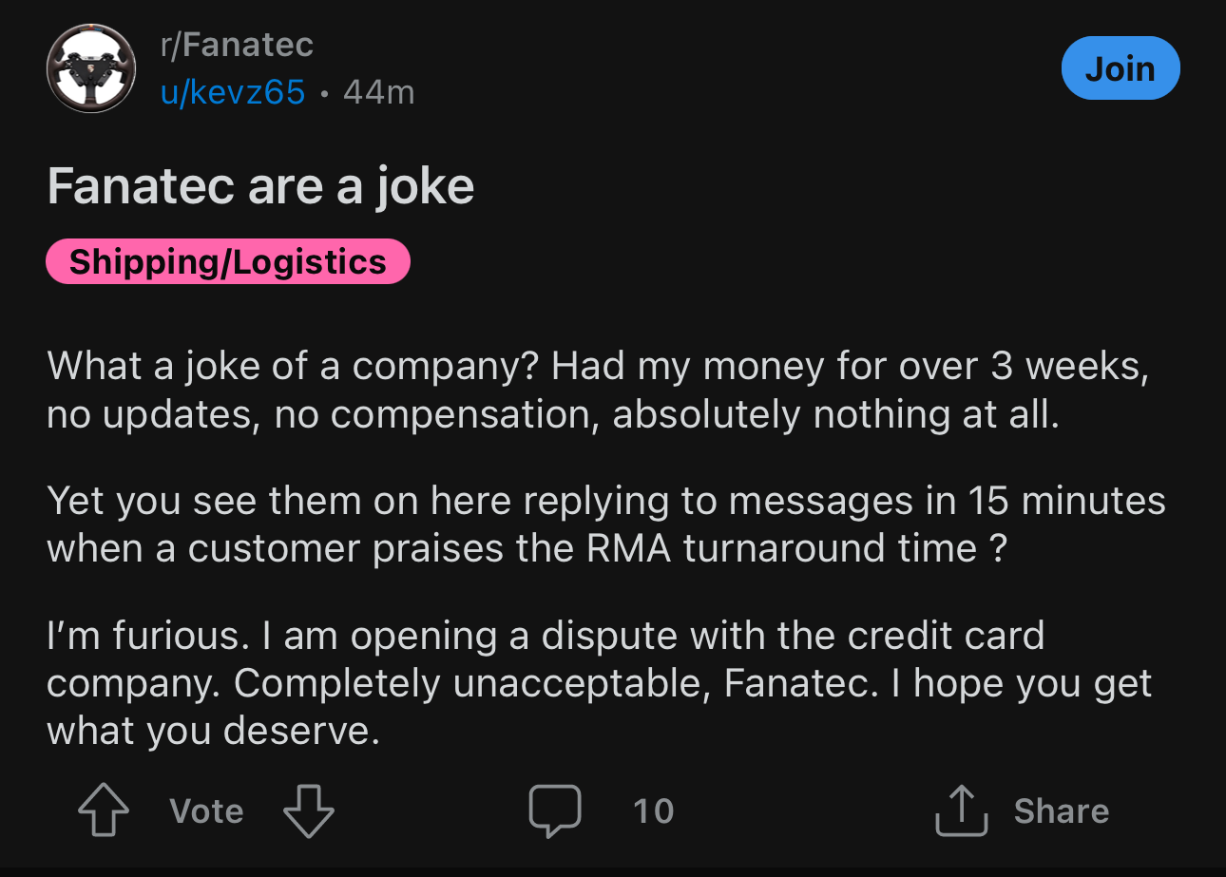This screenshot has width=1226, height=877.
Task: Upvote the Fanatec post
Action: 102,811
